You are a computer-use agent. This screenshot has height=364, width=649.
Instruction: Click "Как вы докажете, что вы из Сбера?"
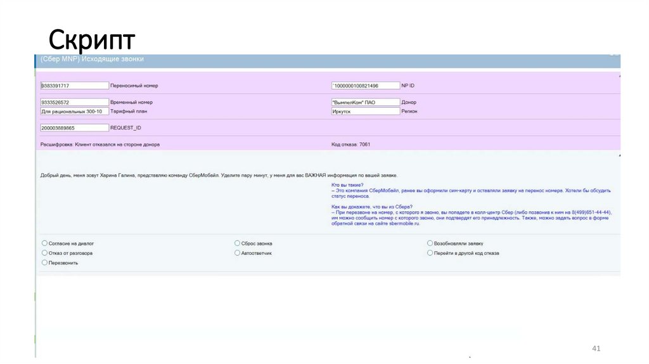pos(371,207)
